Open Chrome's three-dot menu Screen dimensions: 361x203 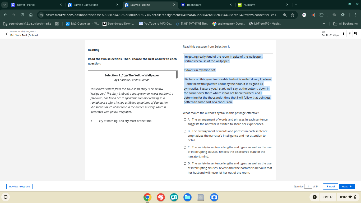(355, 15)
